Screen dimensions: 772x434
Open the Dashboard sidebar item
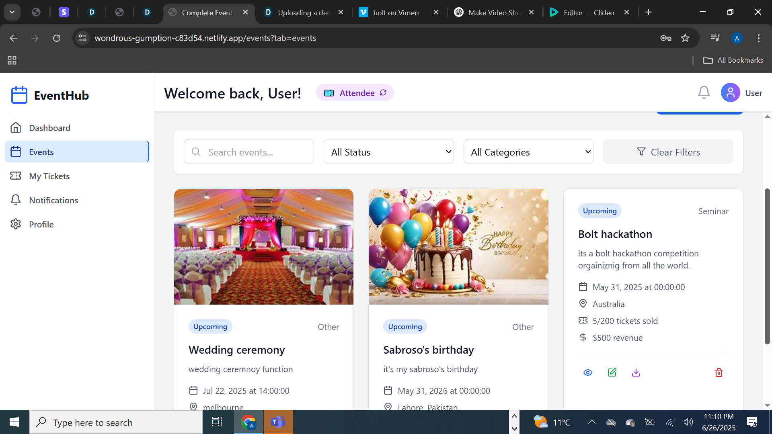pyautogui.click(x=49, y=128)
